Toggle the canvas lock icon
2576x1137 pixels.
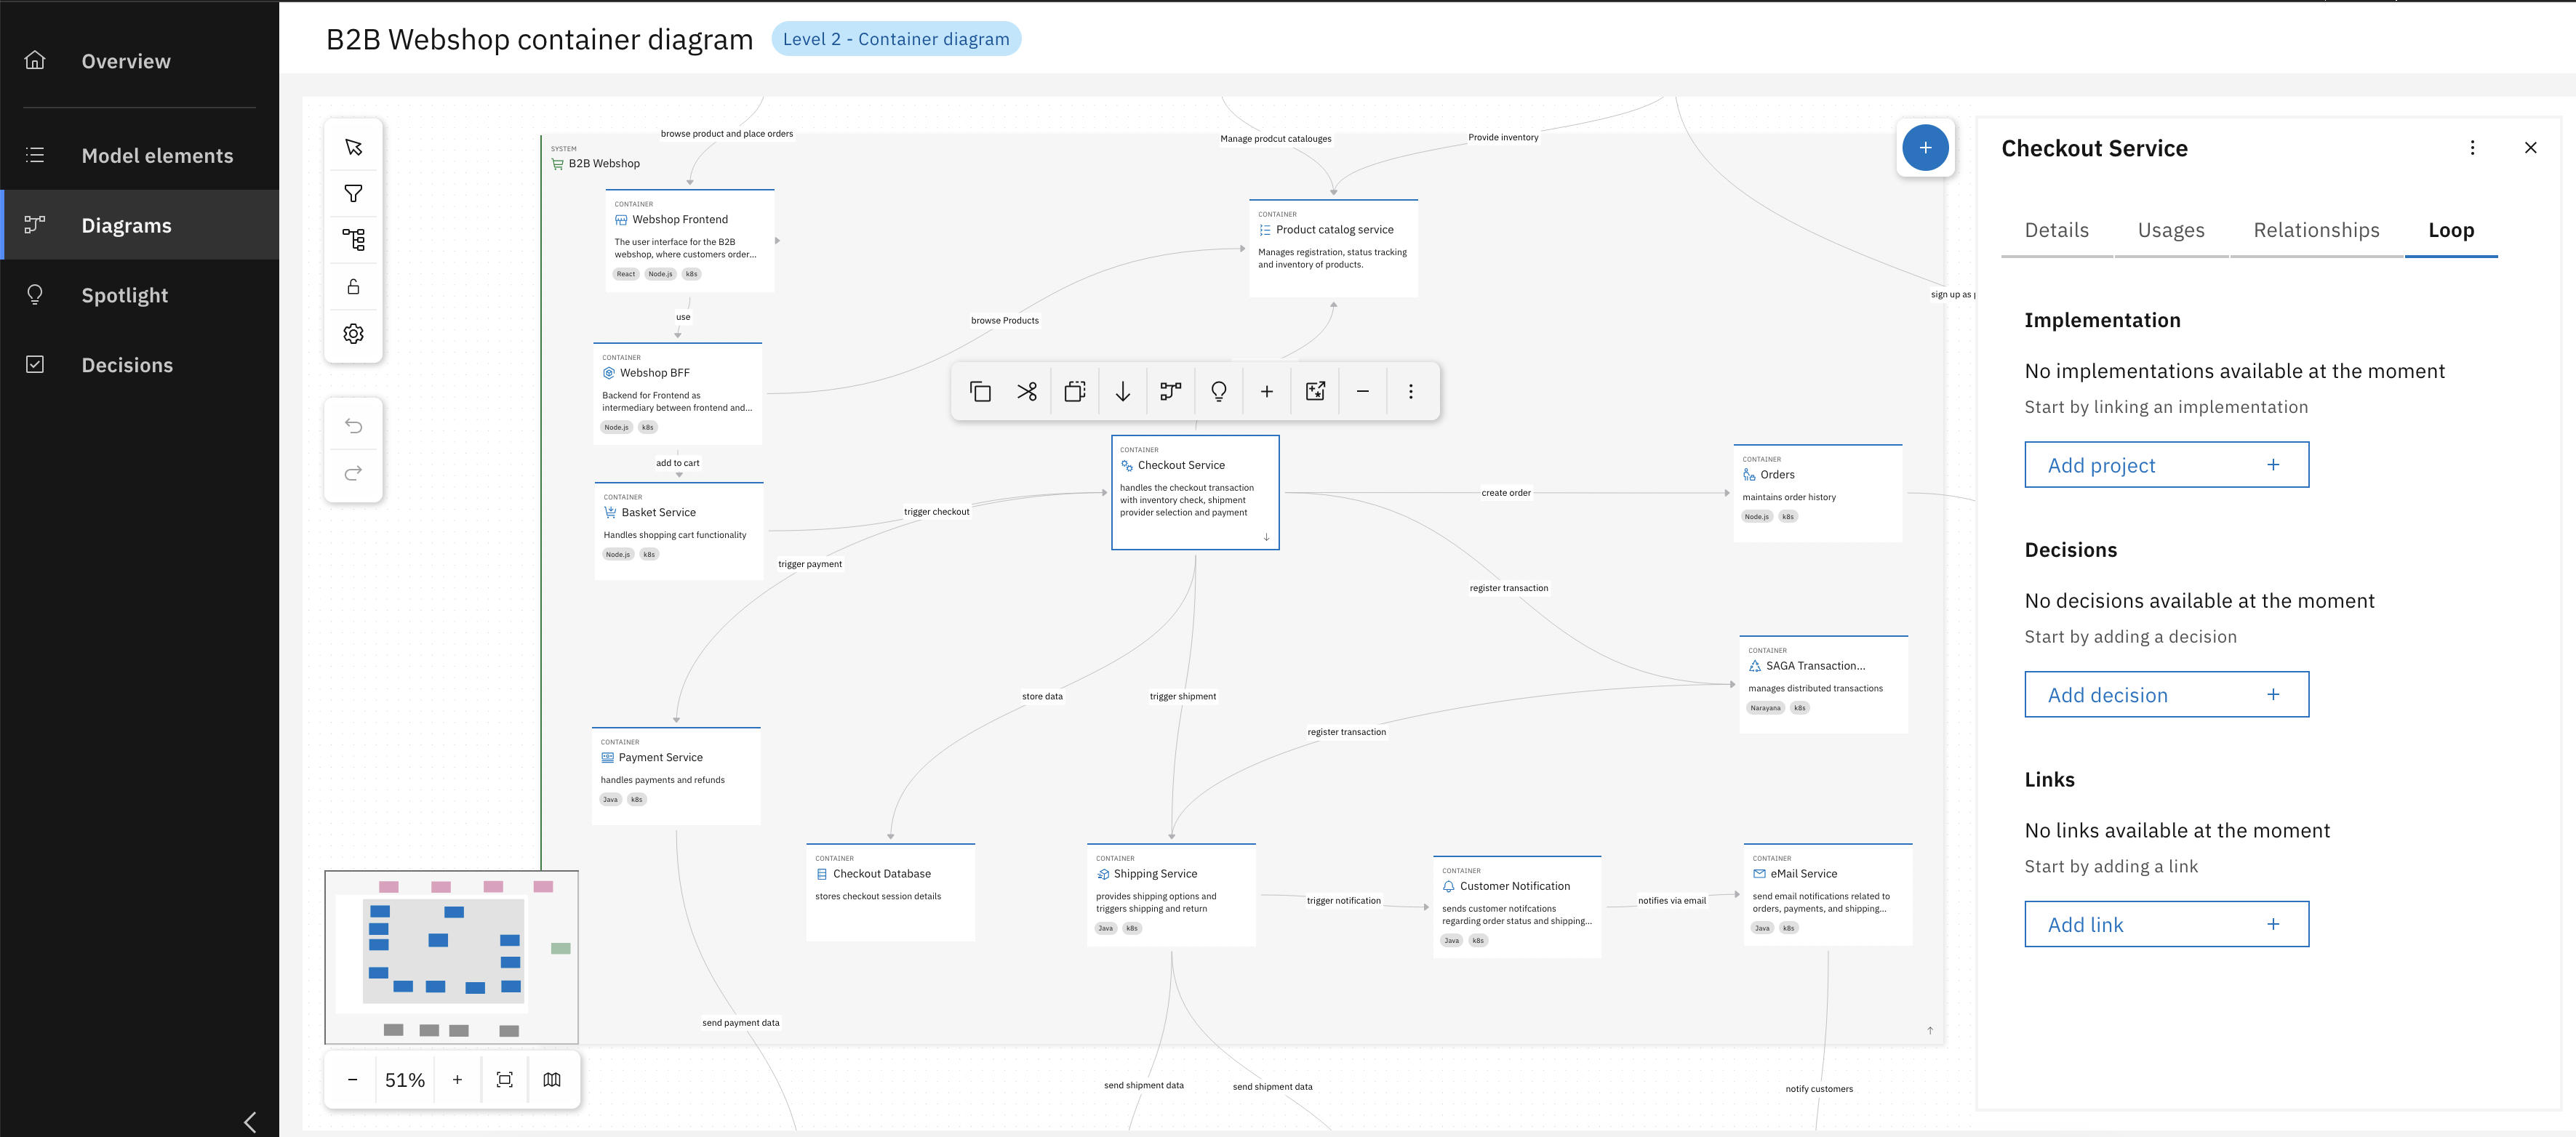click(x=353, y=287)
